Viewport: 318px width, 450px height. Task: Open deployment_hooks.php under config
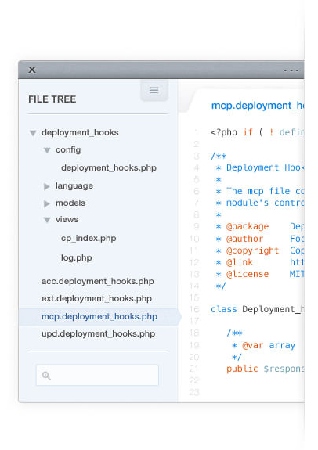[x=109, y=167]
